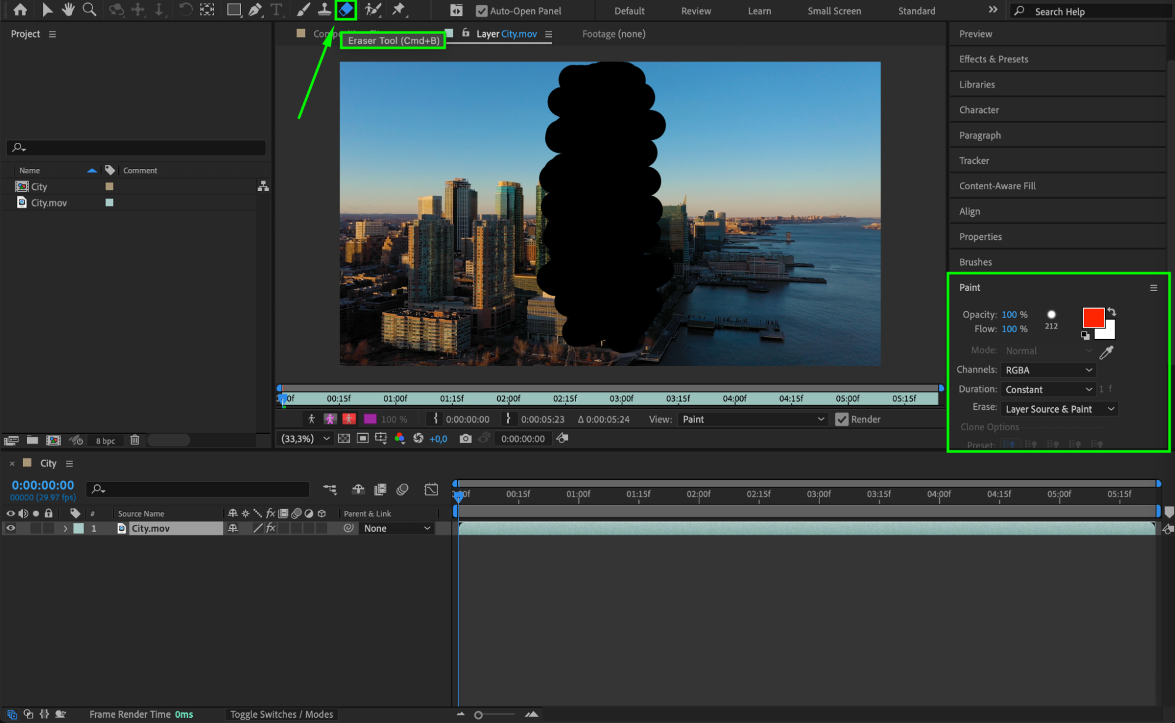Viewport: 1175px width, 723px height.
Task: Select the Hand tool
Action: tap(68, 9)
